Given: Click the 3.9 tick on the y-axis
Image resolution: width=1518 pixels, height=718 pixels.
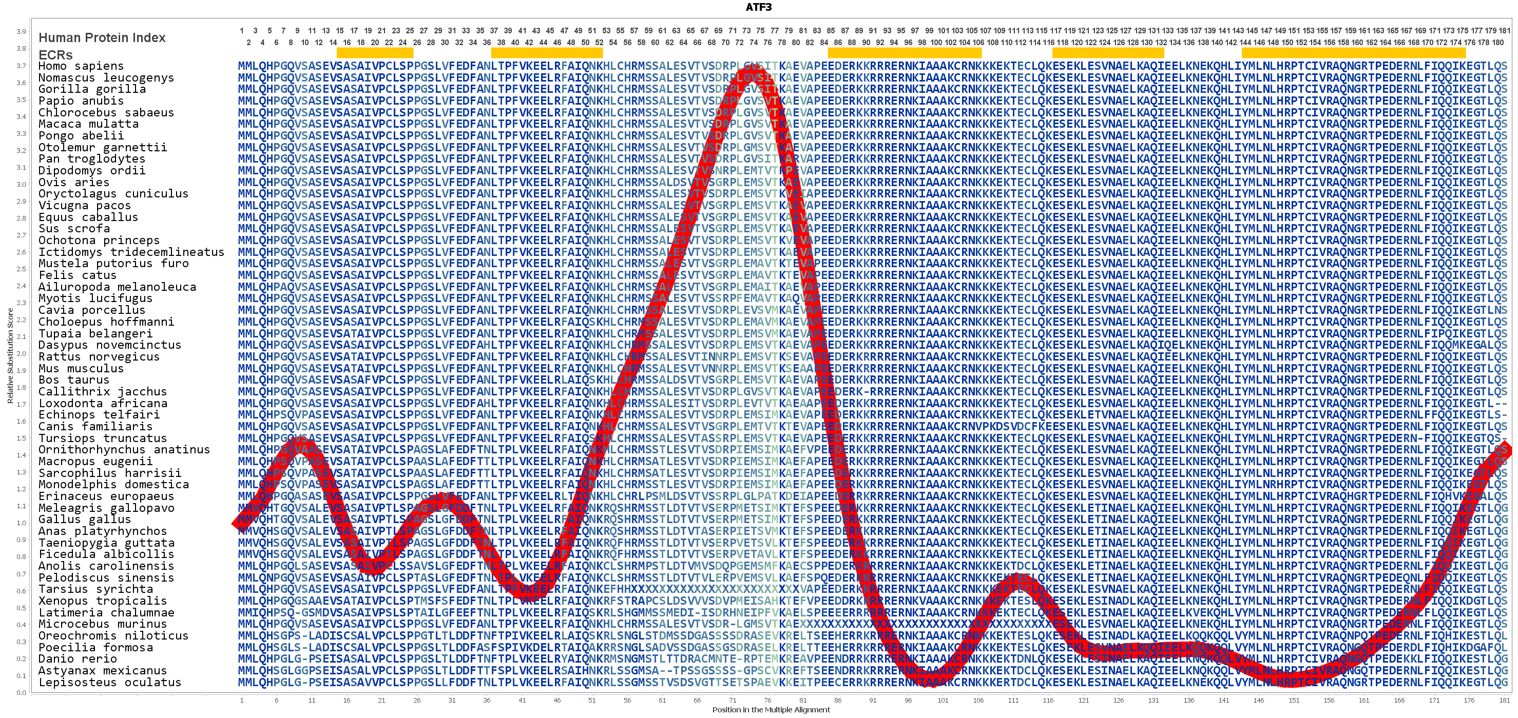Looking at the screenshot, I should 21,32.
